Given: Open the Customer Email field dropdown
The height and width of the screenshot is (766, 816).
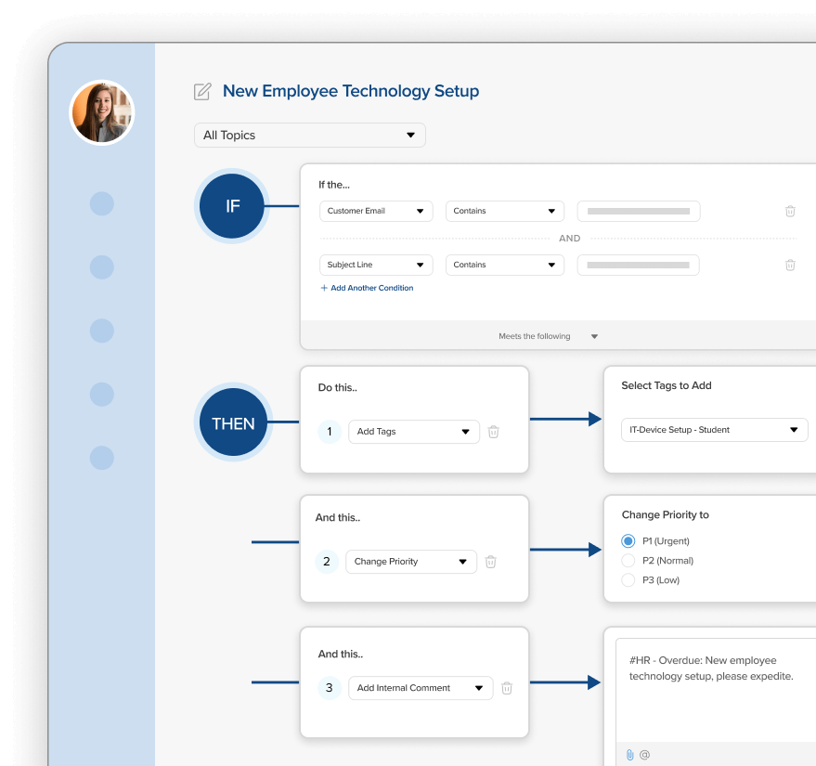Looking at the screenshot, I should [x=376, y=212].
